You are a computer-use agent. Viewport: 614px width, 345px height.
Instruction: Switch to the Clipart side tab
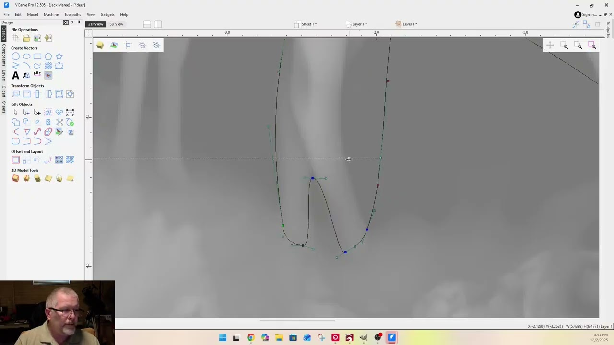pos(4,92)
